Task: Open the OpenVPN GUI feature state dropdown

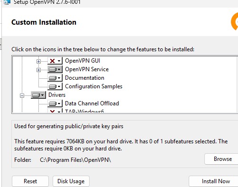Action: pyautogui.click(x=55, y=61)
